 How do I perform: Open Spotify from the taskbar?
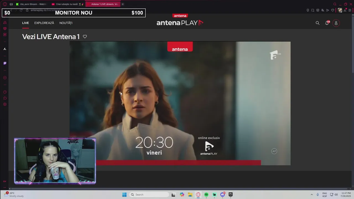tap(206, 195)
